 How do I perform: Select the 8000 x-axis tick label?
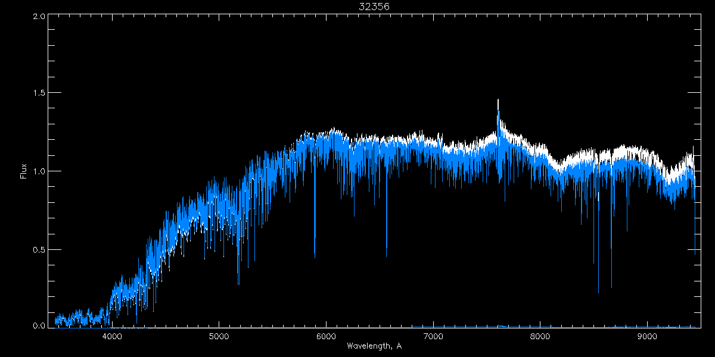coord(540,336)
